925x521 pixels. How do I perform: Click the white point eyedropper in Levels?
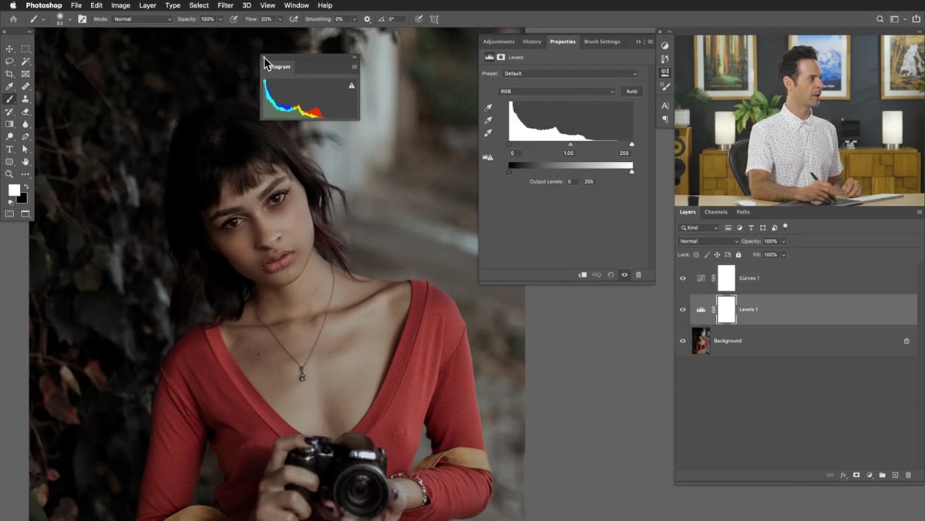[488, 133]
